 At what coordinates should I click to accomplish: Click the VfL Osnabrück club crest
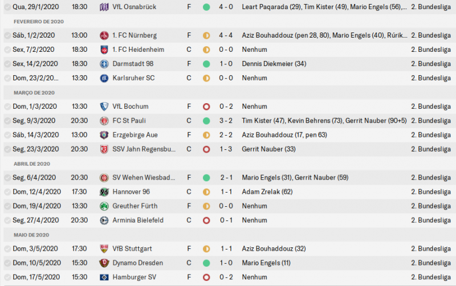(x=104, y=7)
